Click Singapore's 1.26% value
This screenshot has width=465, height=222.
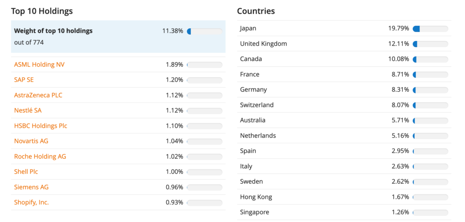[400, 212]
